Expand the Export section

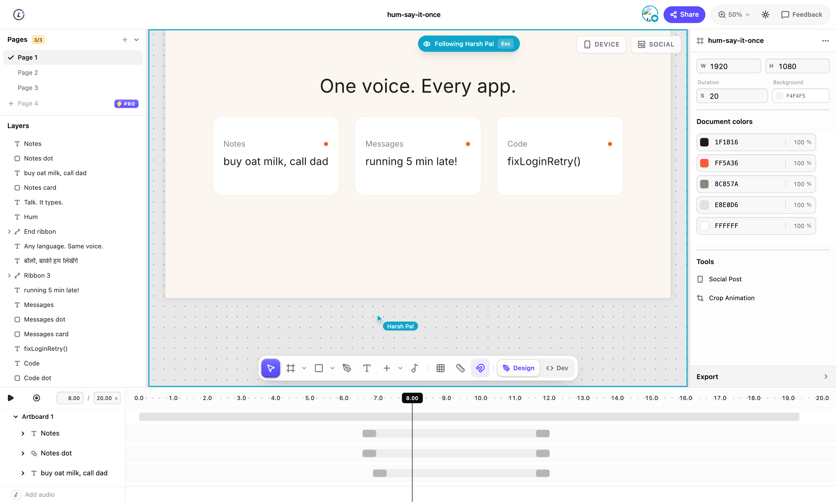click(x=763, y=376)
